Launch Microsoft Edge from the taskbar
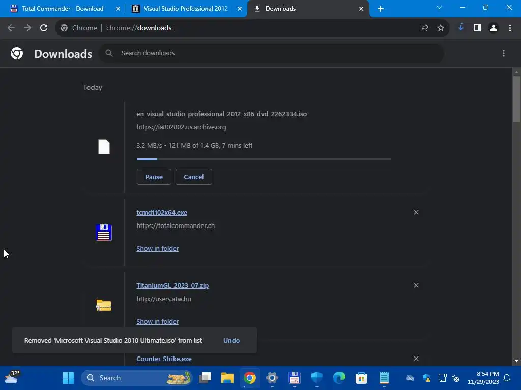521x390 pixels. (339, 378)
